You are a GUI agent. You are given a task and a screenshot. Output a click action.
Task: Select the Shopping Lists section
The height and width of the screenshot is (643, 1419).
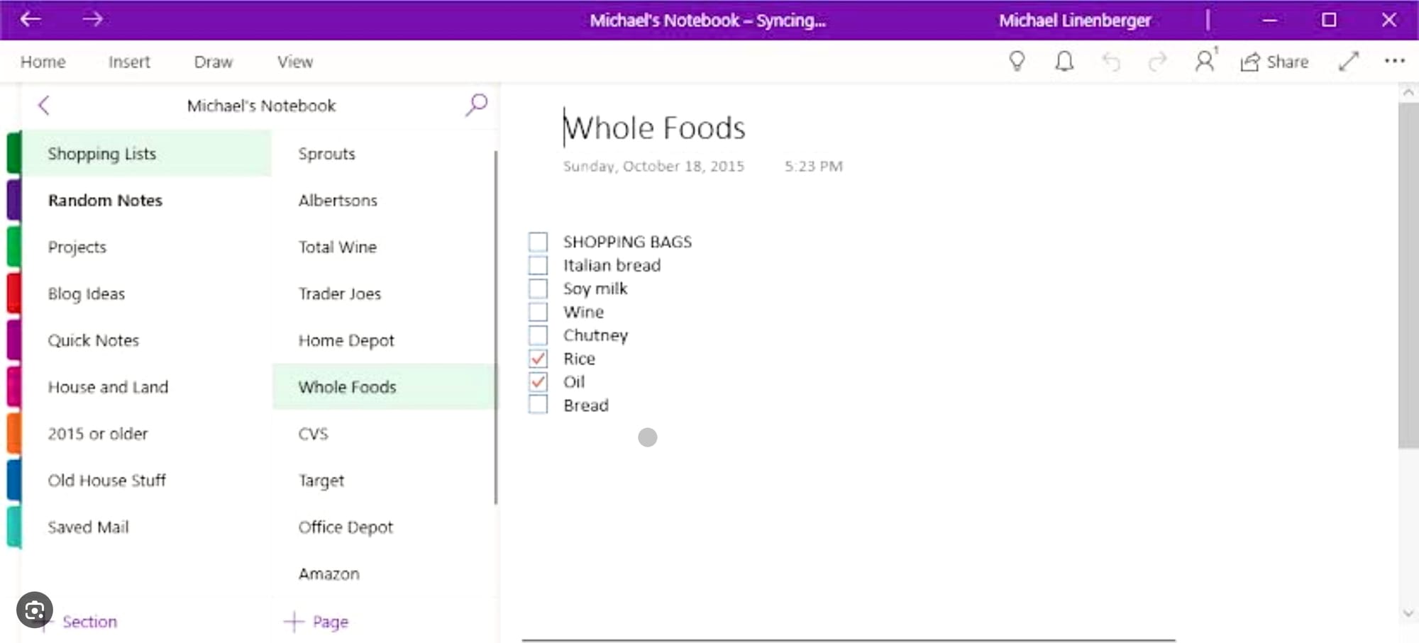(x=147, y=153)
